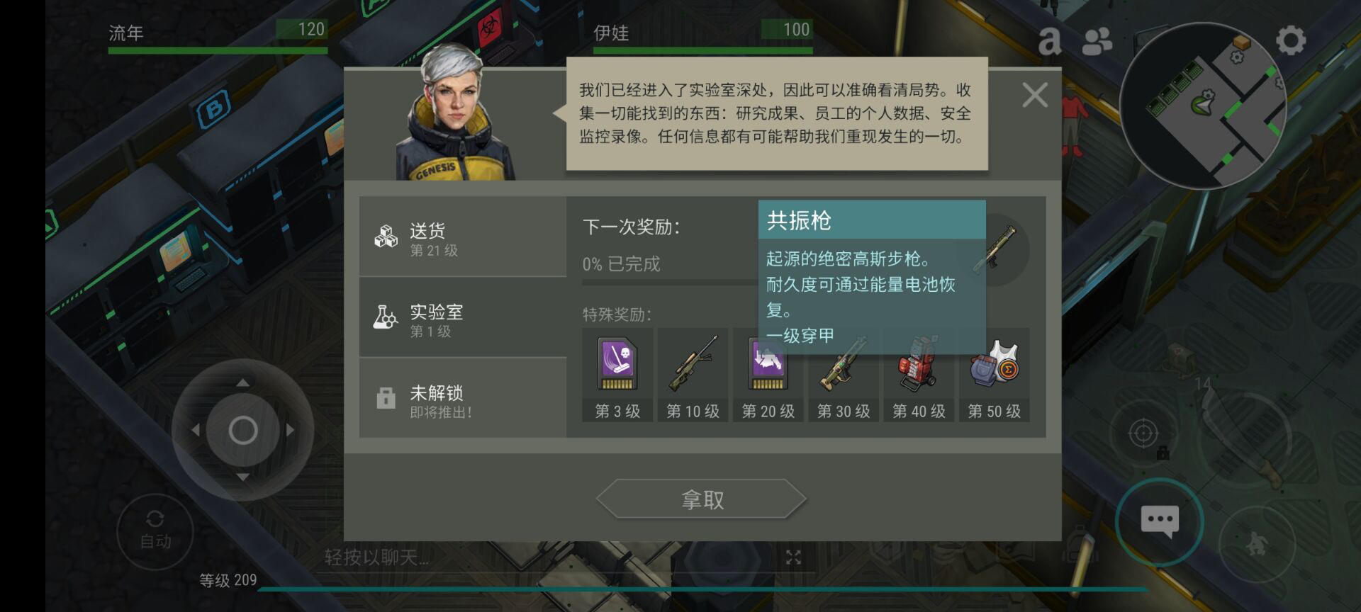Open the players group icon
Screen dimensions: 1361x612
[x=1097, y=41]
